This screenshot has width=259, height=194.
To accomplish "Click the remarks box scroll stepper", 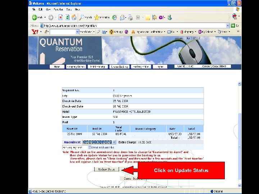I will point(90,147).
